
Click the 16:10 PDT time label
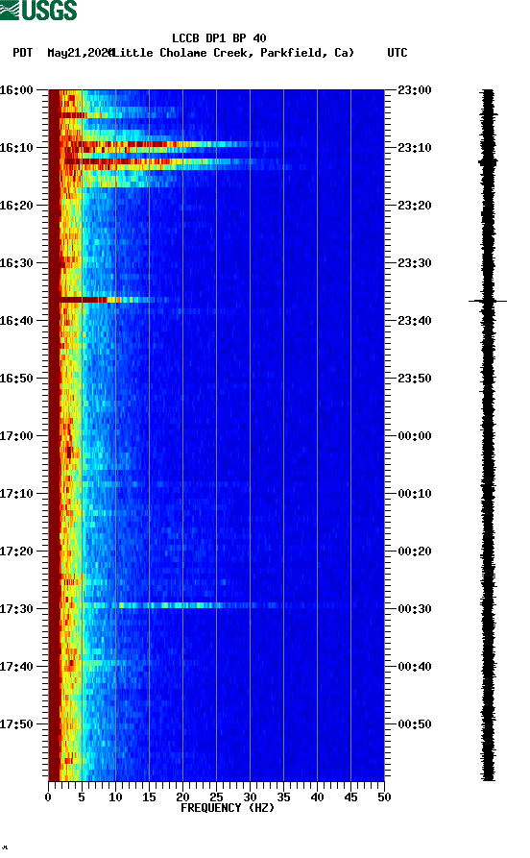click(16, 148)
